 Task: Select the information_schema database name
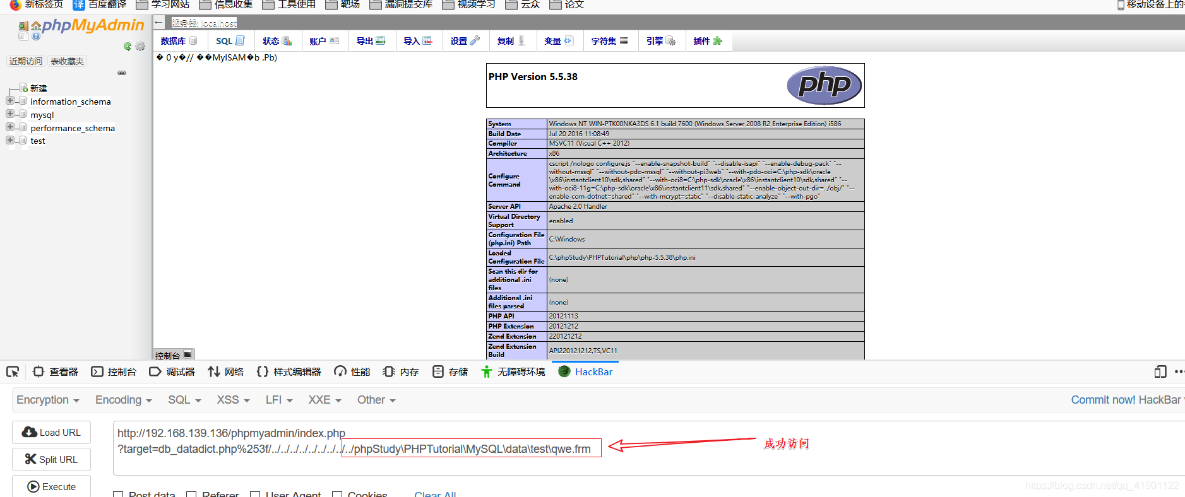[x=71, y=102]
